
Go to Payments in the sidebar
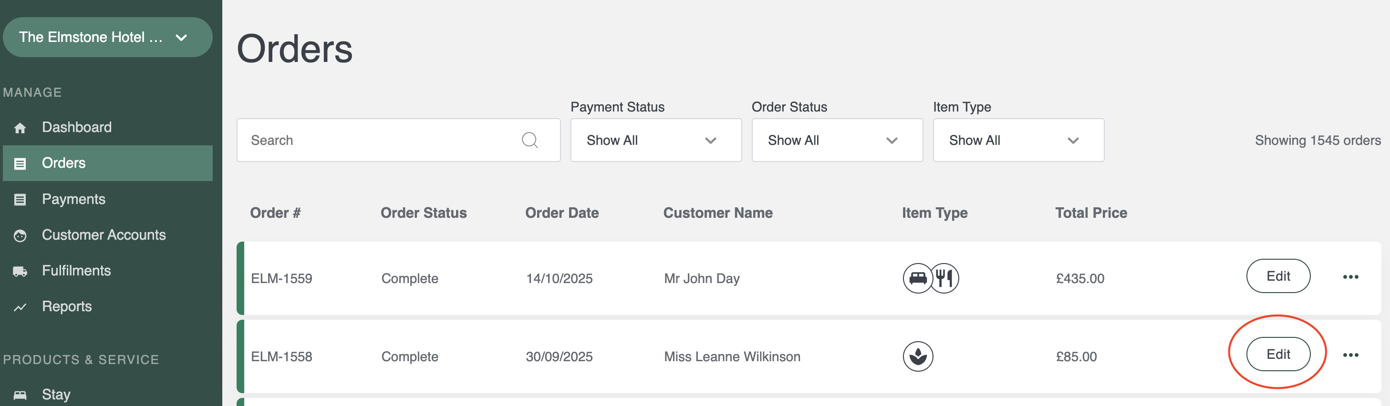click(x=73, y=199)
